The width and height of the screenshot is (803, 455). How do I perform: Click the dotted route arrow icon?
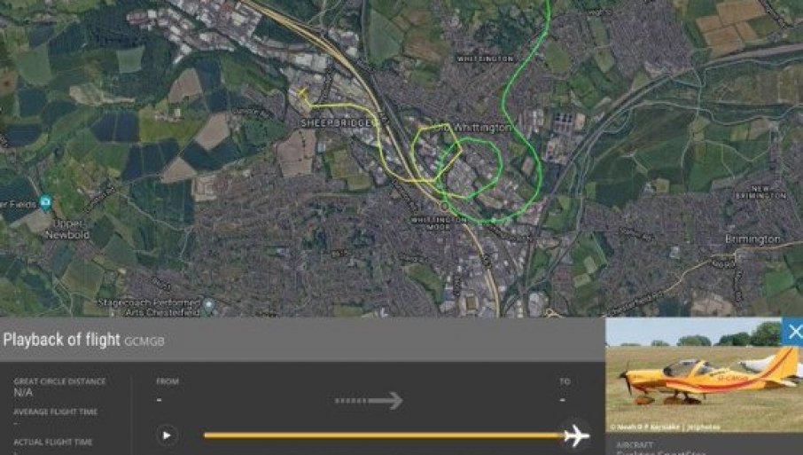pyautogui.click(x=369, y=400)
